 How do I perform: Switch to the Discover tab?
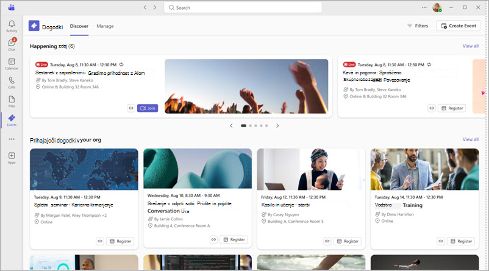click(x=79, y=26)
